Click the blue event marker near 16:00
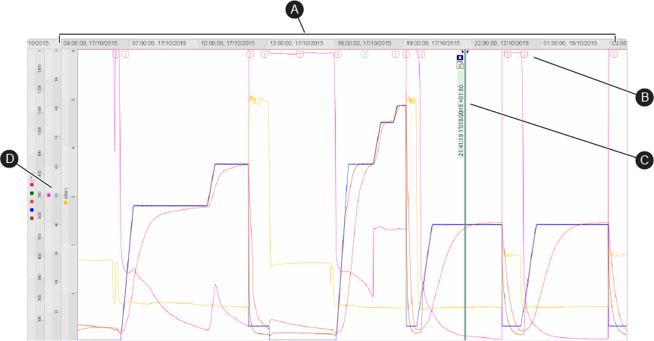The height and width of the screenshot is (341, 654). tap(365, 55)
